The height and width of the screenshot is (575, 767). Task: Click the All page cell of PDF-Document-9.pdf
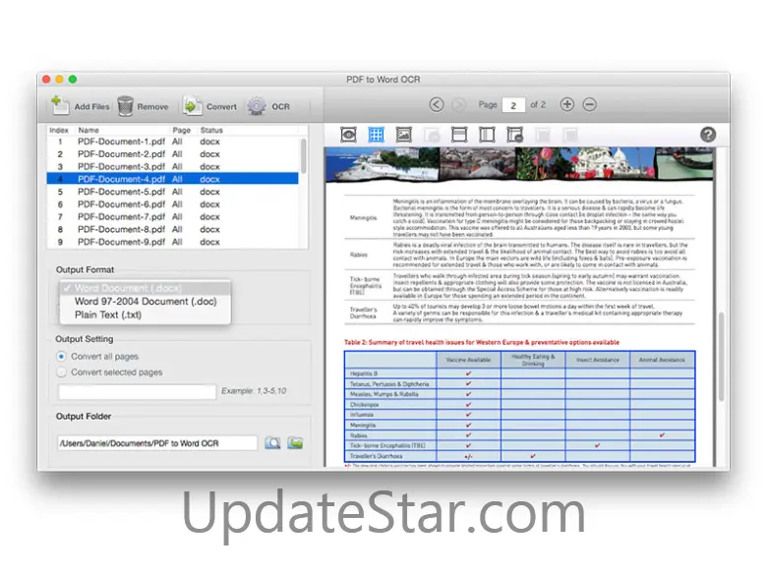click(177, 242)
